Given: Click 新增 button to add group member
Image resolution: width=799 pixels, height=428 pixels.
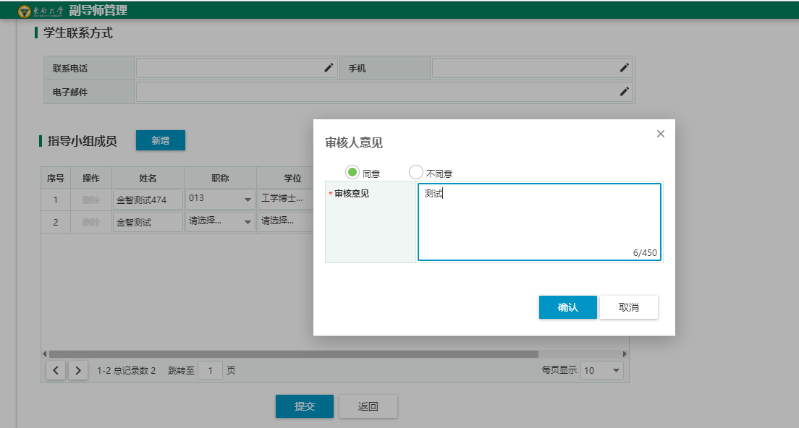Looking at the screenshot, I should pyautogui.click(x=161, y=141).
